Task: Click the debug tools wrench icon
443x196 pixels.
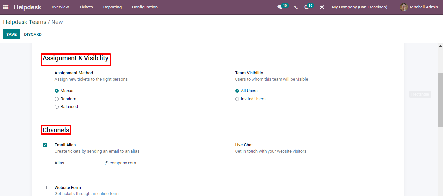Action: click(x=322, y=7)
